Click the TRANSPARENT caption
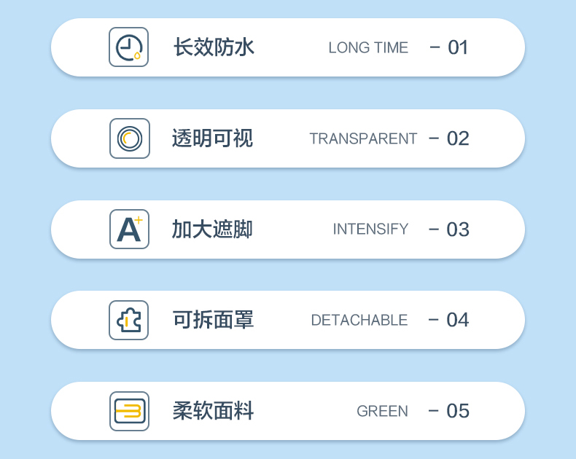 363,139
